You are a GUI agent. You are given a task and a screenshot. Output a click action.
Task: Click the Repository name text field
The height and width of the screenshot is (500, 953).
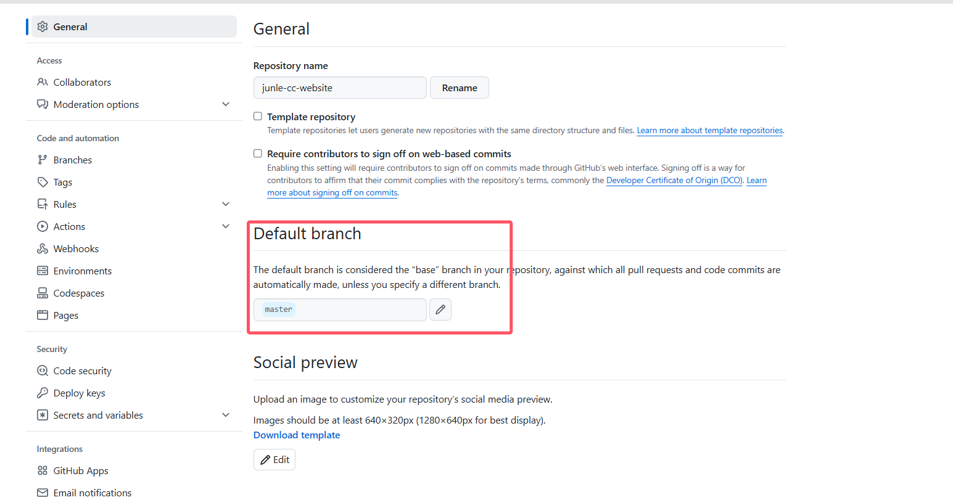pos(340,88)
